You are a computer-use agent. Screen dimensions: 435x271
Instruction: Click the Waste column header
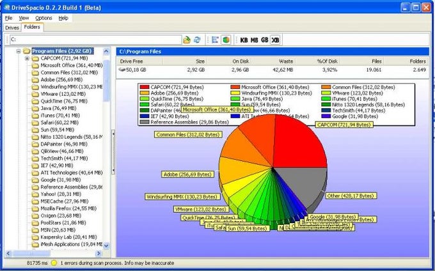[273, 61]
